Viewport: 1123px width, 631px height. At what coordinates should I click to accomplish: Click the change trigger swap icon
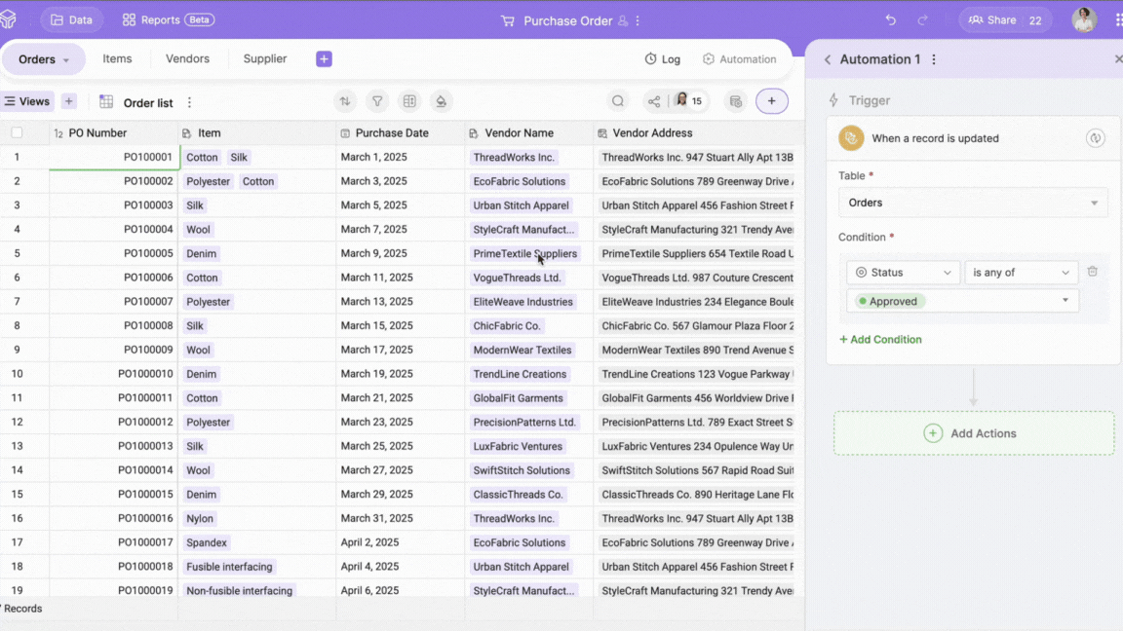1095,138
